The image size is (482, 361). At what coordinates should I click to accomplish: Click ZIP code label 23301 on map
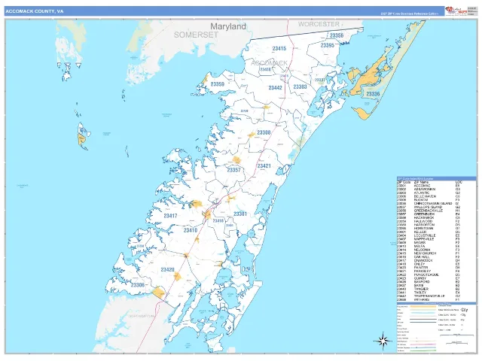240,214
